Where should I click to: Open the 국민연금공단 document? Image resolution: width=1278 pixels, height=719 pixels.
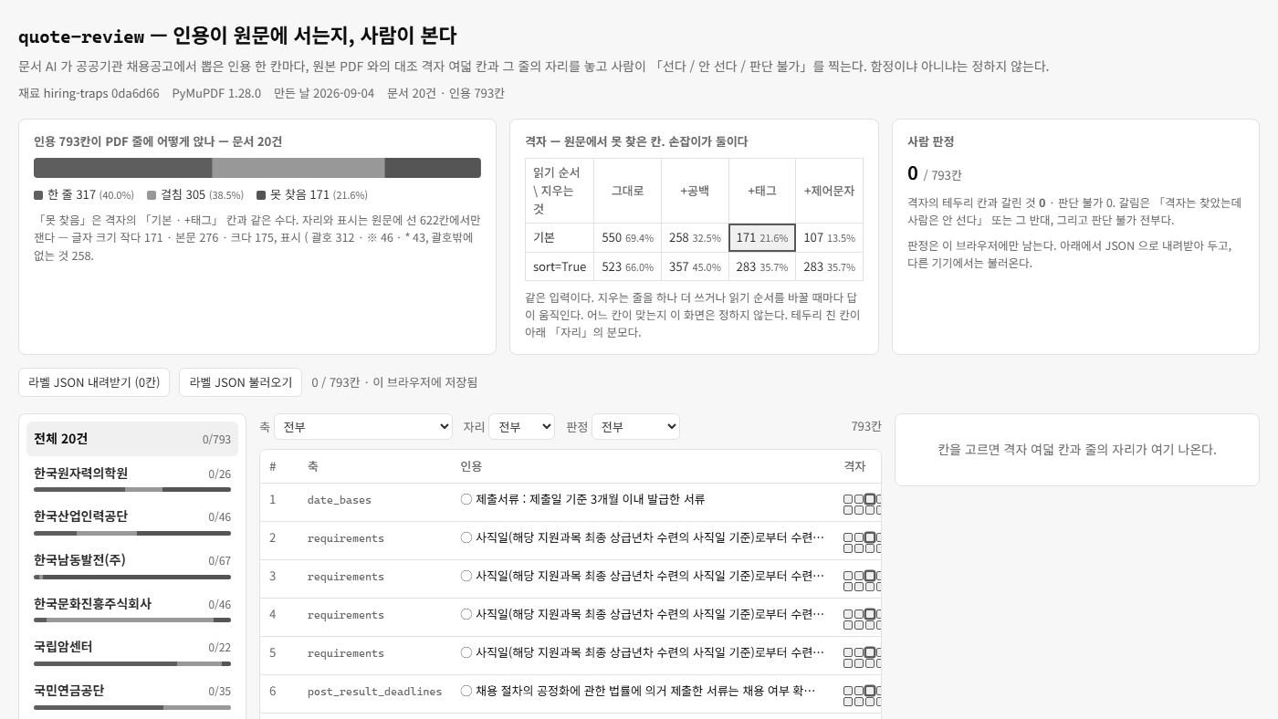(132, 696)
